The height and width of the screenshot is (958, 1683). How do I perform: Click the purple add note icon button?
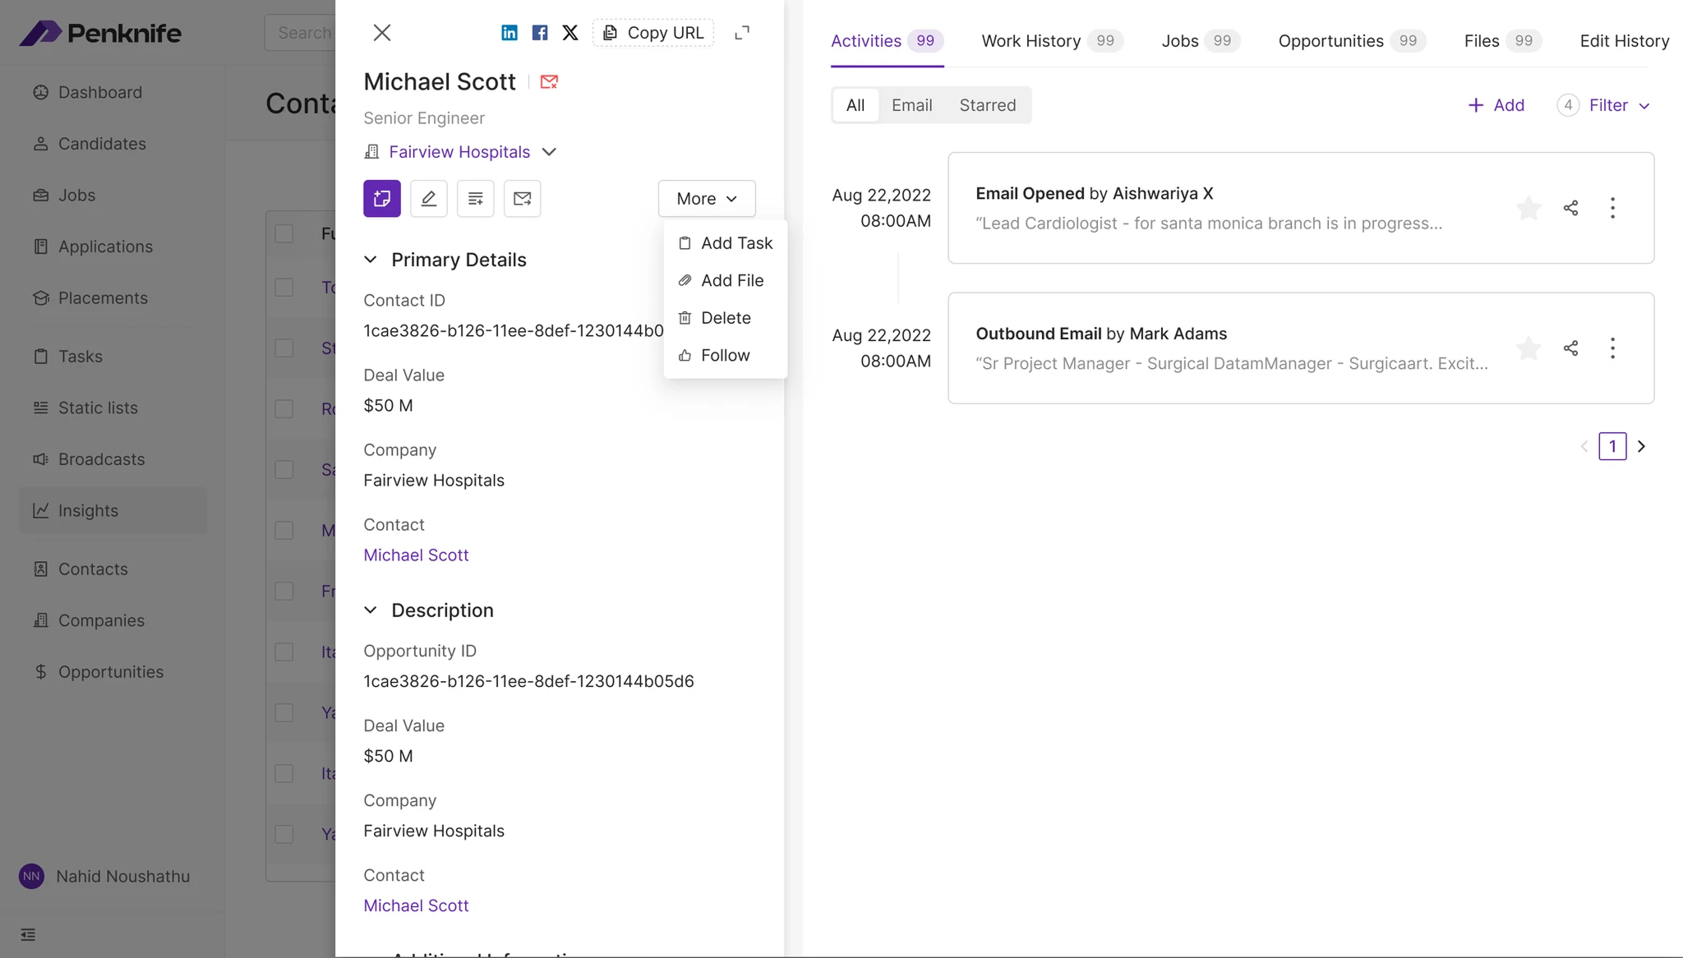[x=382, y=199]
